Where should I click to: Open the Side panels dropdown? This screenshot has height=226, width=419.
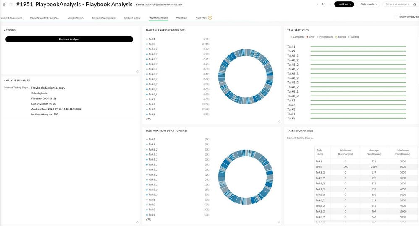pyautogui.click(x=368, y=4)
